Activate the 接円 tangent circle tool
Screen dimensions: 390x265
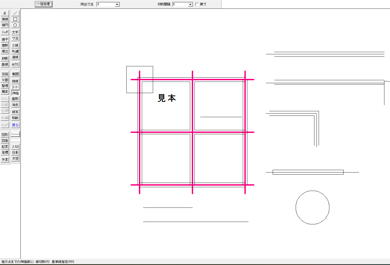[x=5, y=25]
